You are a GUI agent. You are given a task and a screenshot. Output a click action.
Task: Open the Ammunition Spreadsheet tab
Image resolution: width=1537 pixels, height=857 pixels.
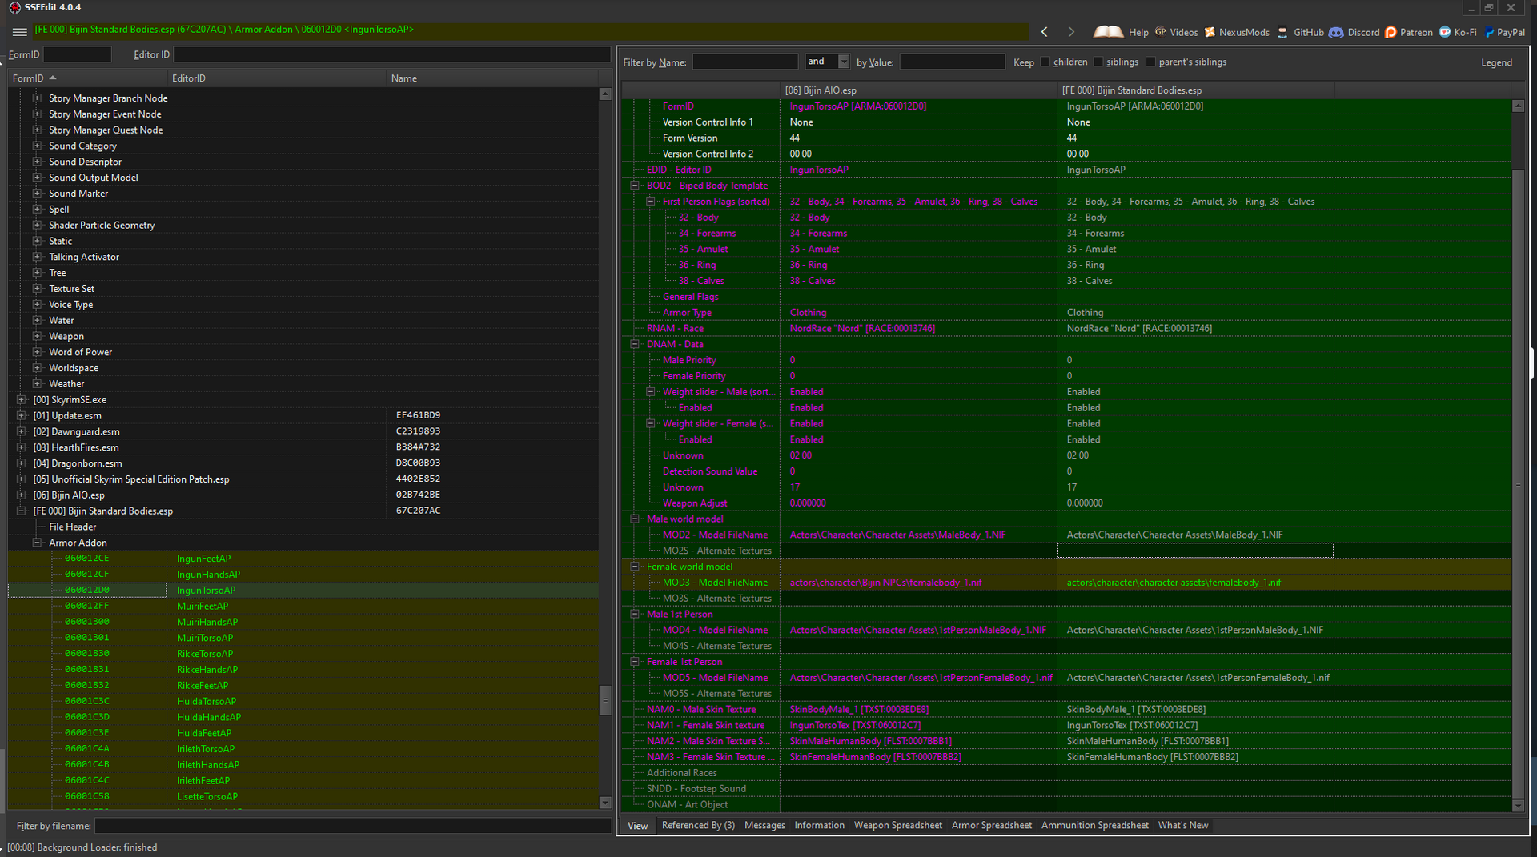click(x=1095, y=826)
